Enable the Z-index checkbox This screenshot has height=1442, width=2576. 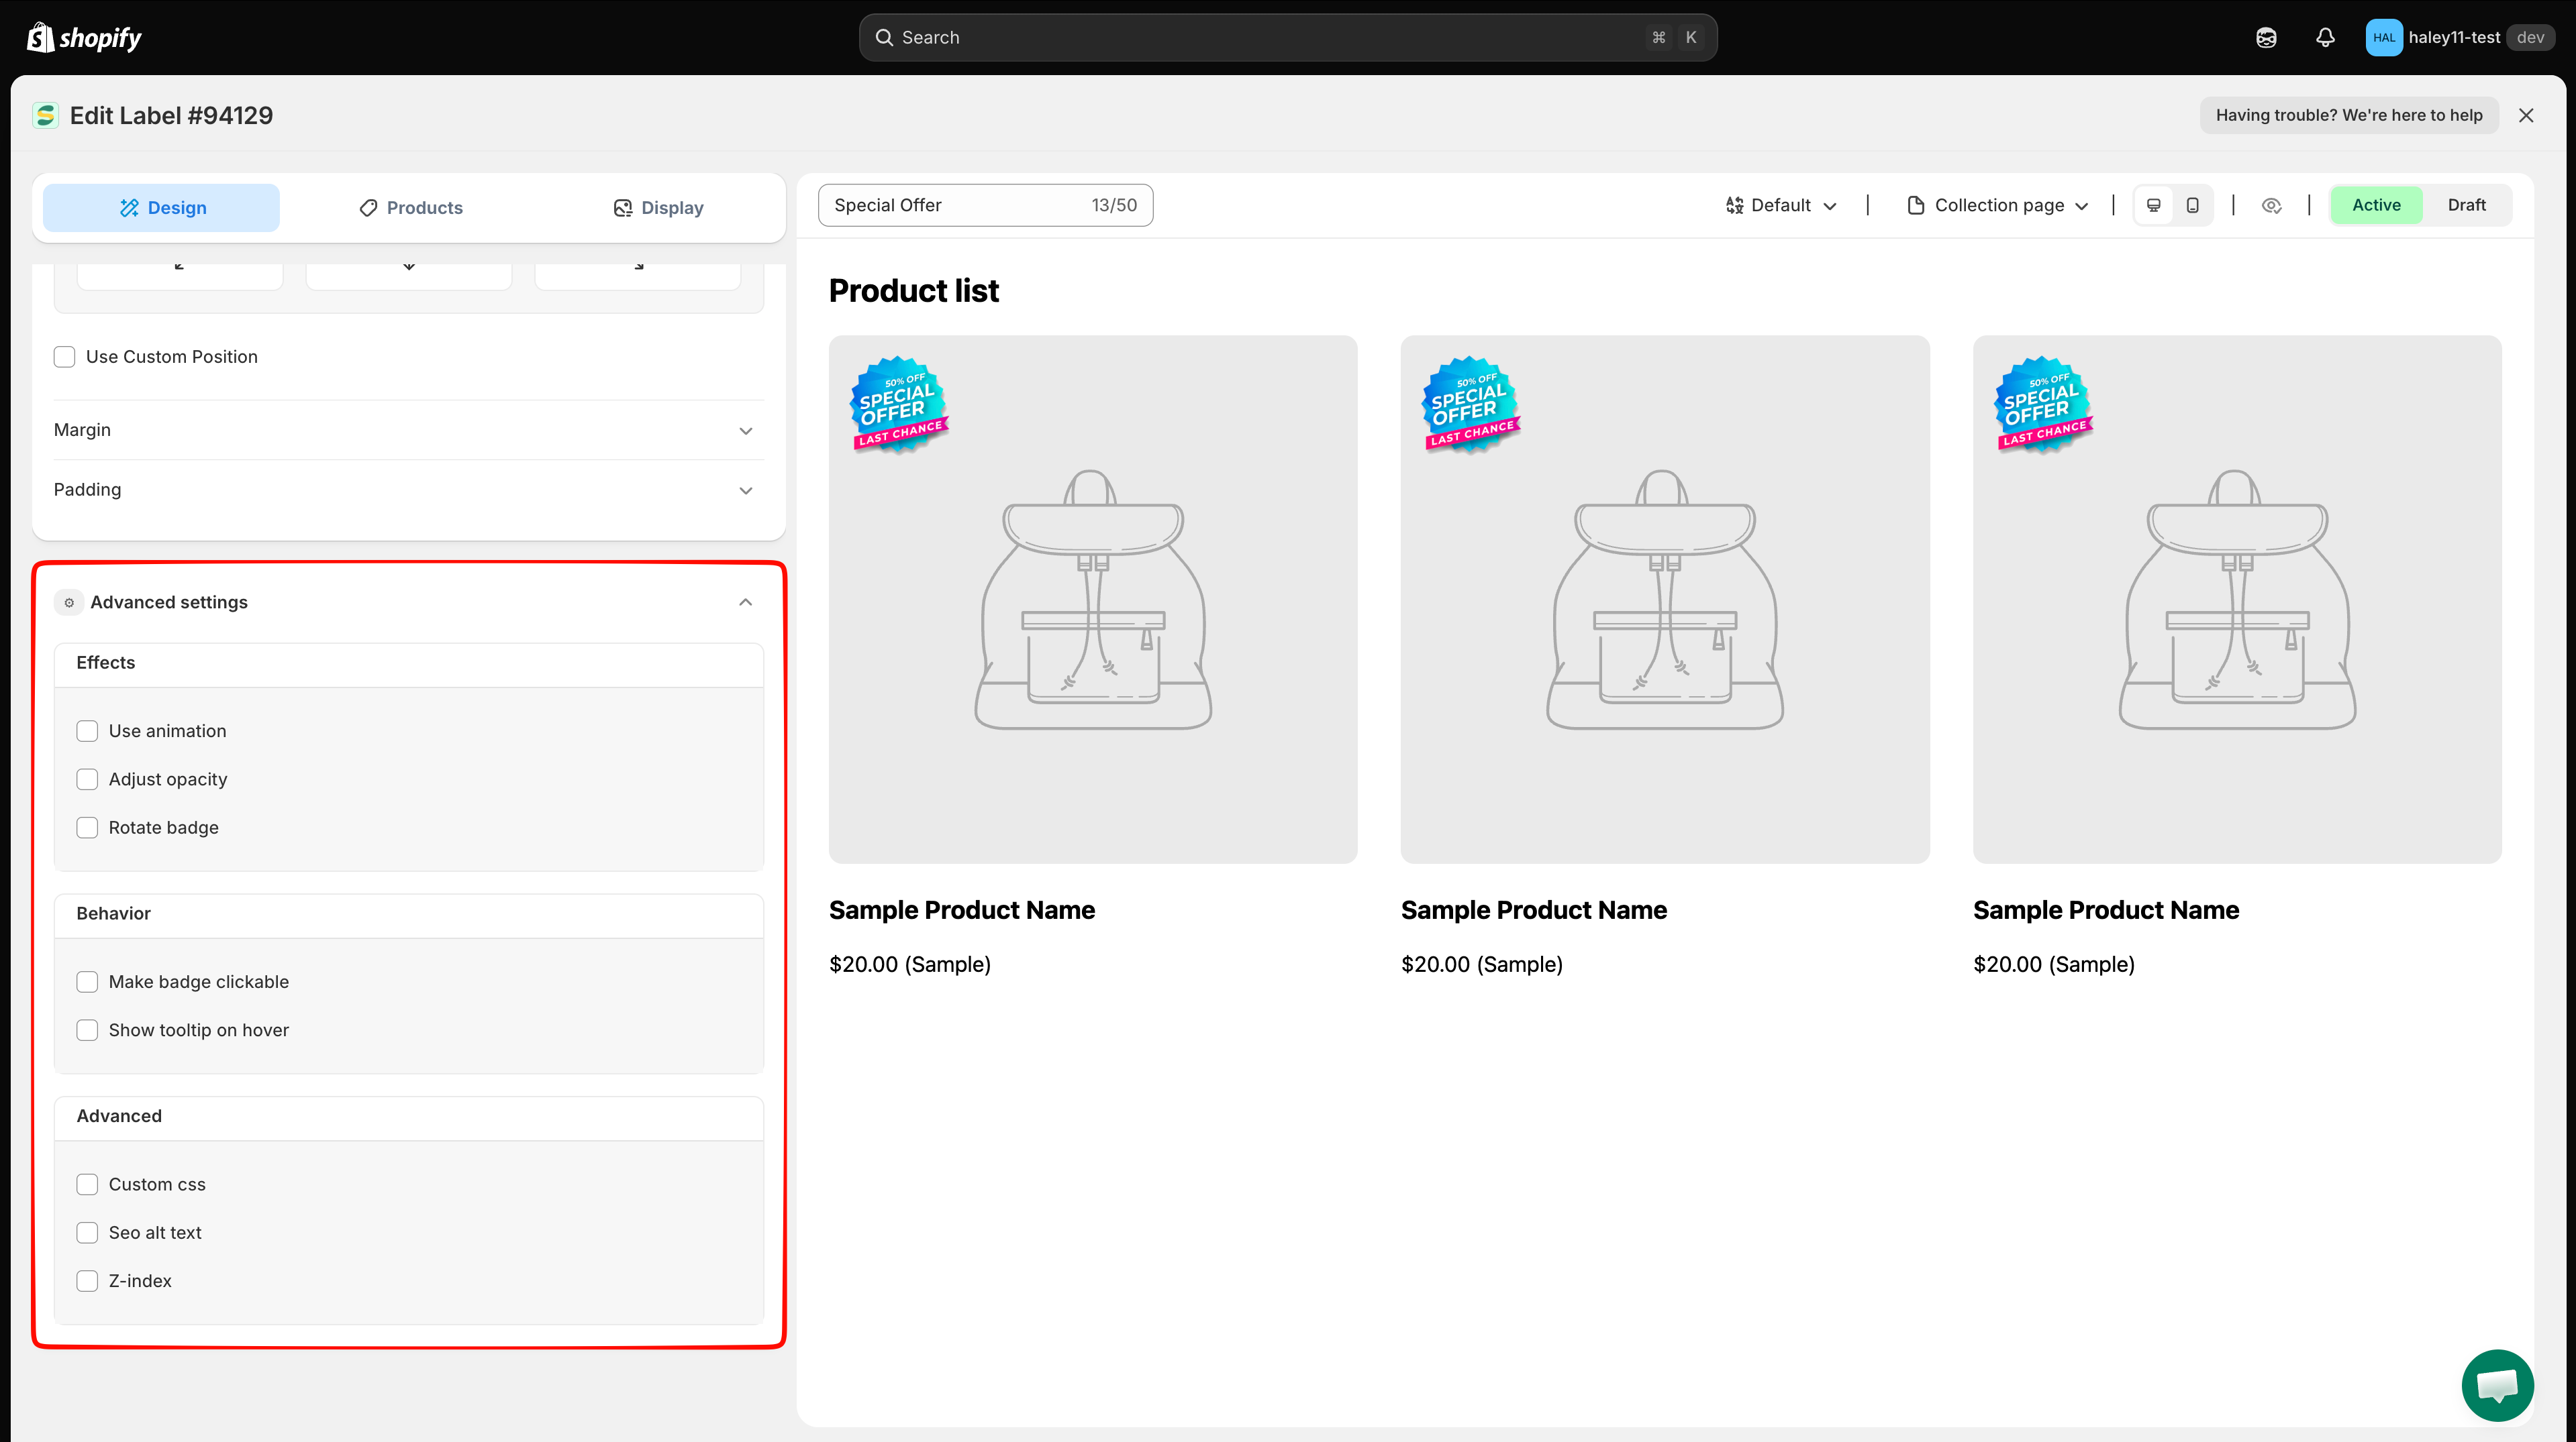click(x=87, y=1281)
